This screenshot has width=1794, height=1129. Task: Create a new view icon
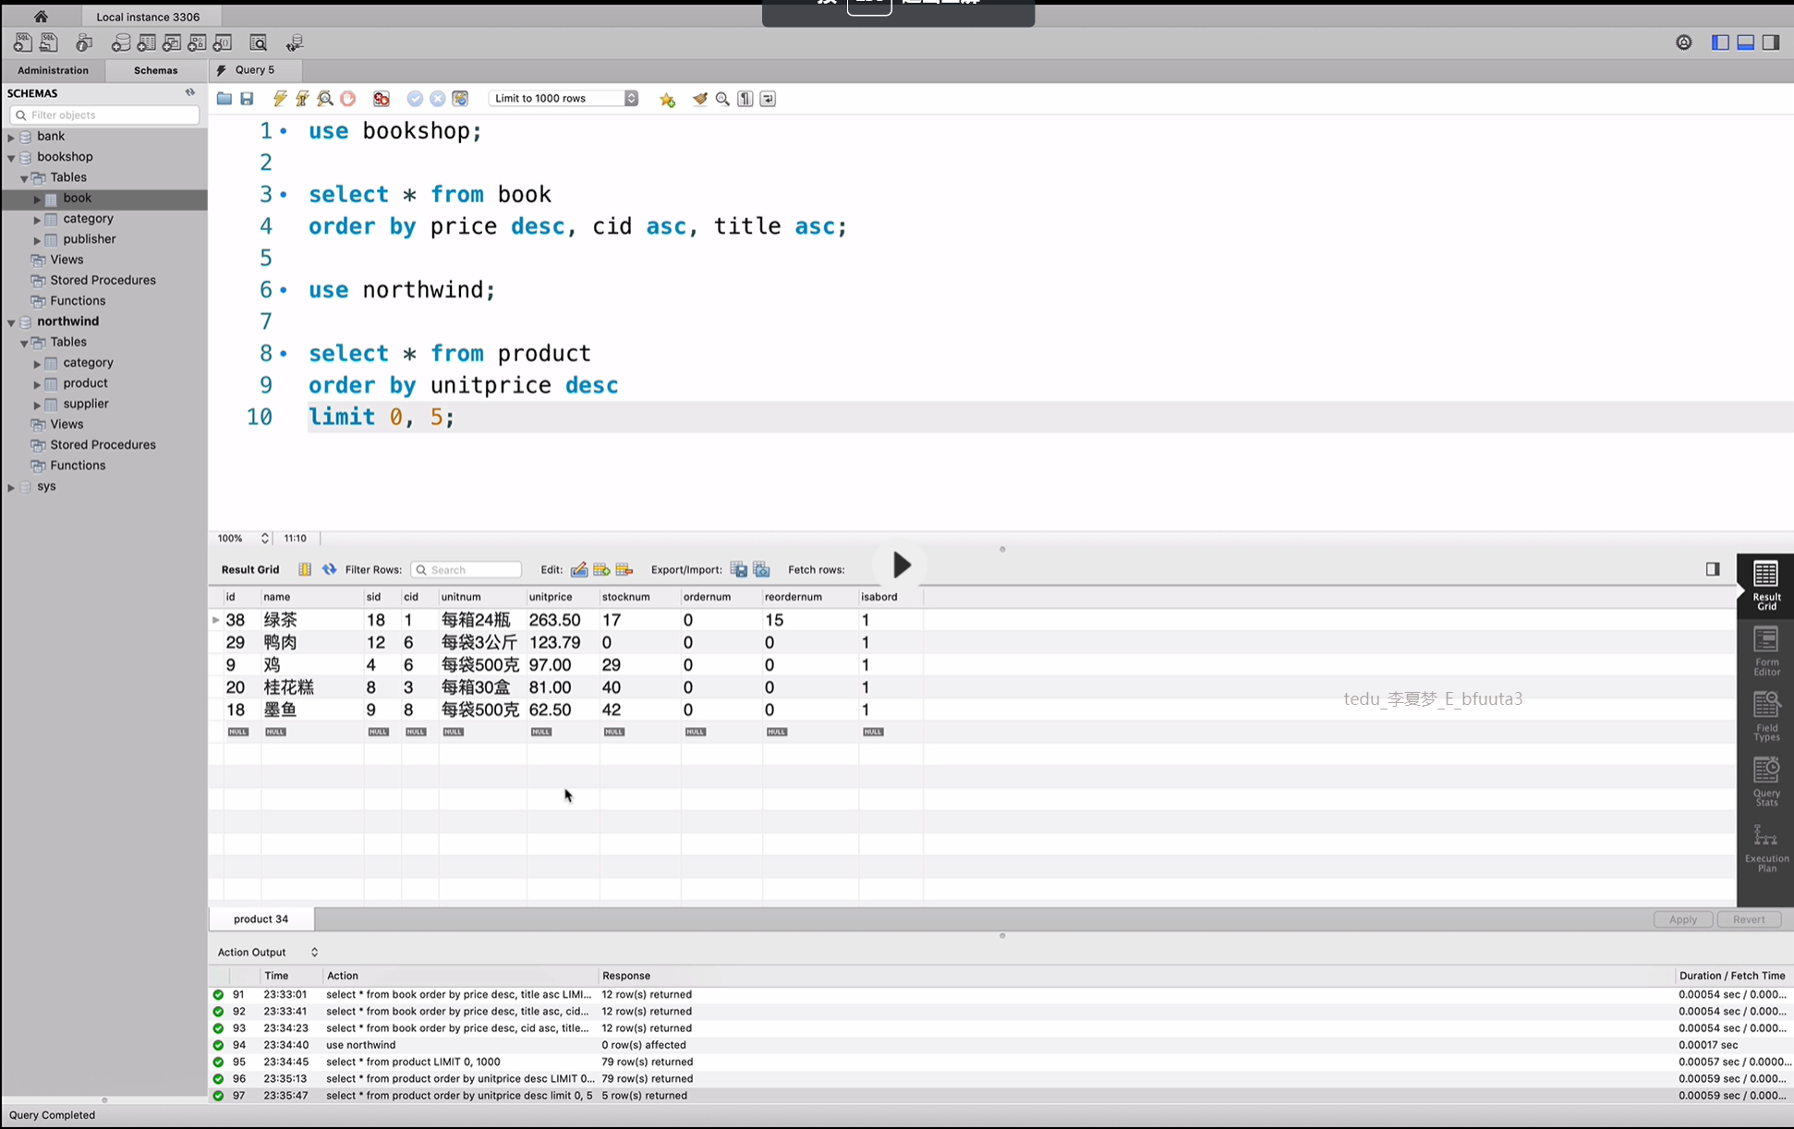[172, 42]
